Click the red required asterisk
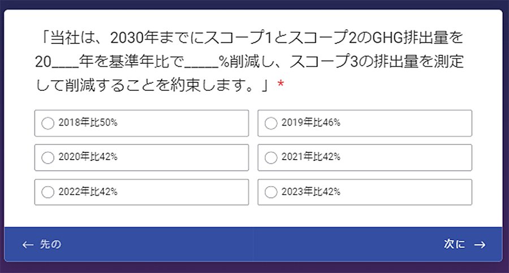Image resolution: width=509 pixels, height=273 pixels. [x=280, y=85]
